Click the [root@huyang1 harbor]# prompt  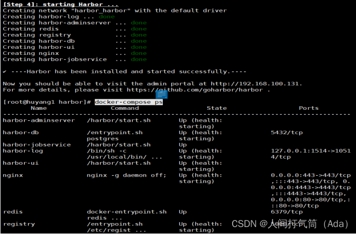[47, 102]
